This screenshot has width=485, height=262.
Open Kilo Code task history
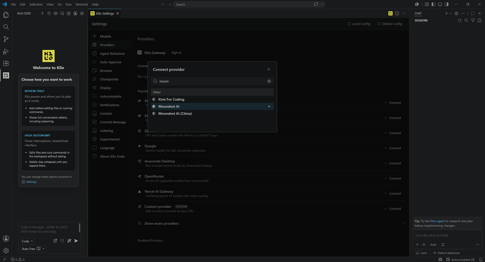(49, 13)
